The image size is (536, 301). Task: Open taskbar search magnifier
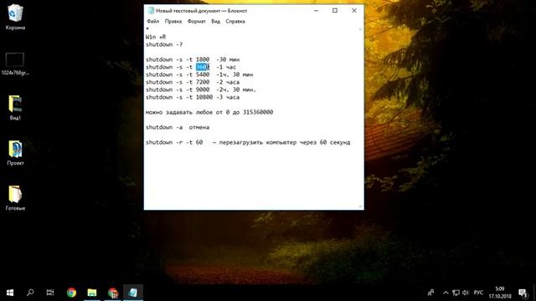pos(30,293)
